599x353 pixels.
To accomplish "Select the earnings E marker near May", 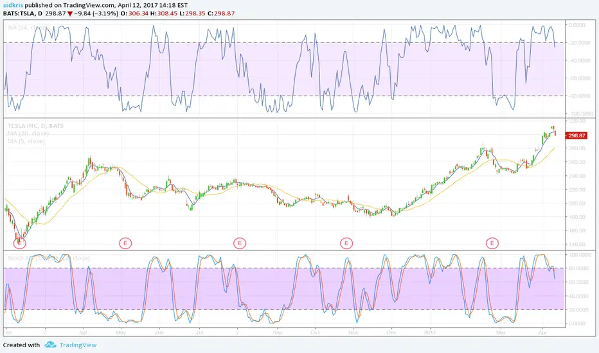I will coord(125,243).
